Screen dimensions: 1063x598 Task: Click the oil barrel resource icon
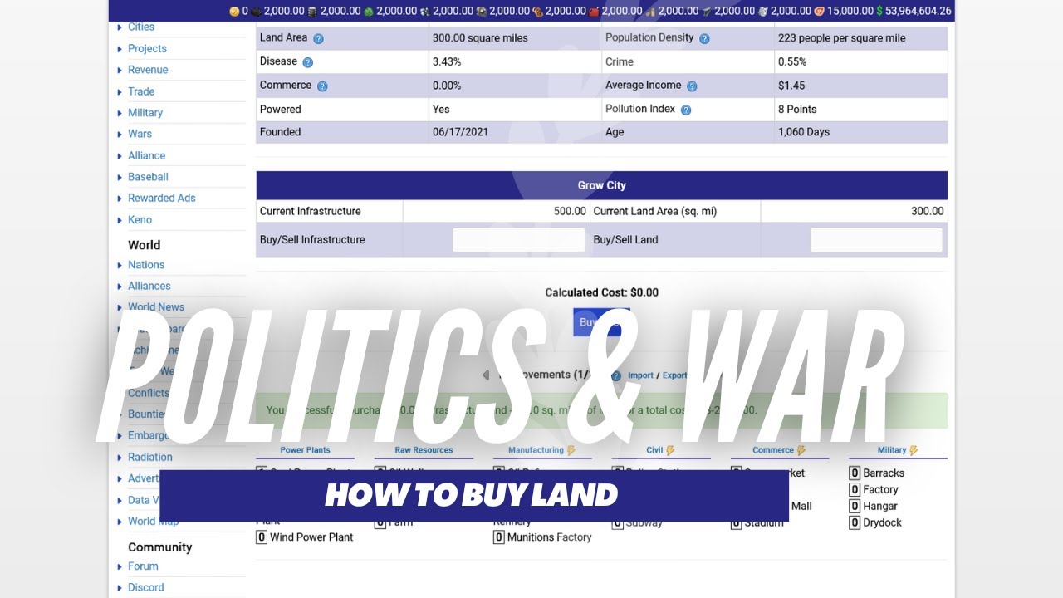tap(312, 11)
